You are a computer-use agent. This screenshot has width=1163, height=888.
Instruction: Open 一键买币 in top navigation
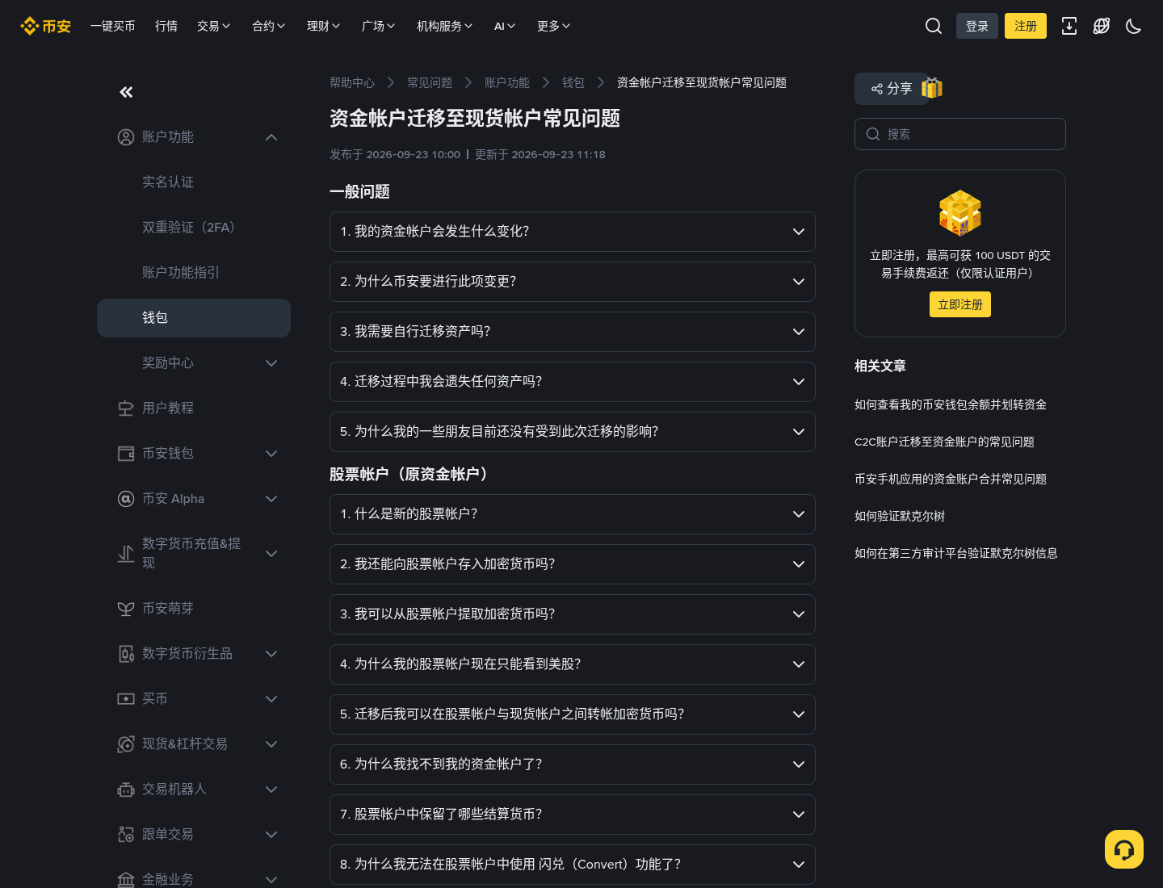click(113, 26)
